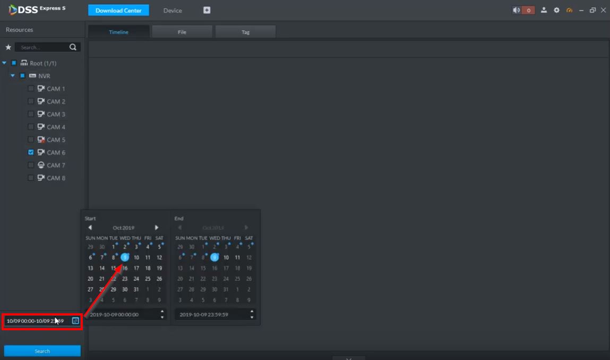Click the Oct 2019 Start month label
Image resolution: width=610 pixels, height=360 pixels.
click(x=123, y=228)
